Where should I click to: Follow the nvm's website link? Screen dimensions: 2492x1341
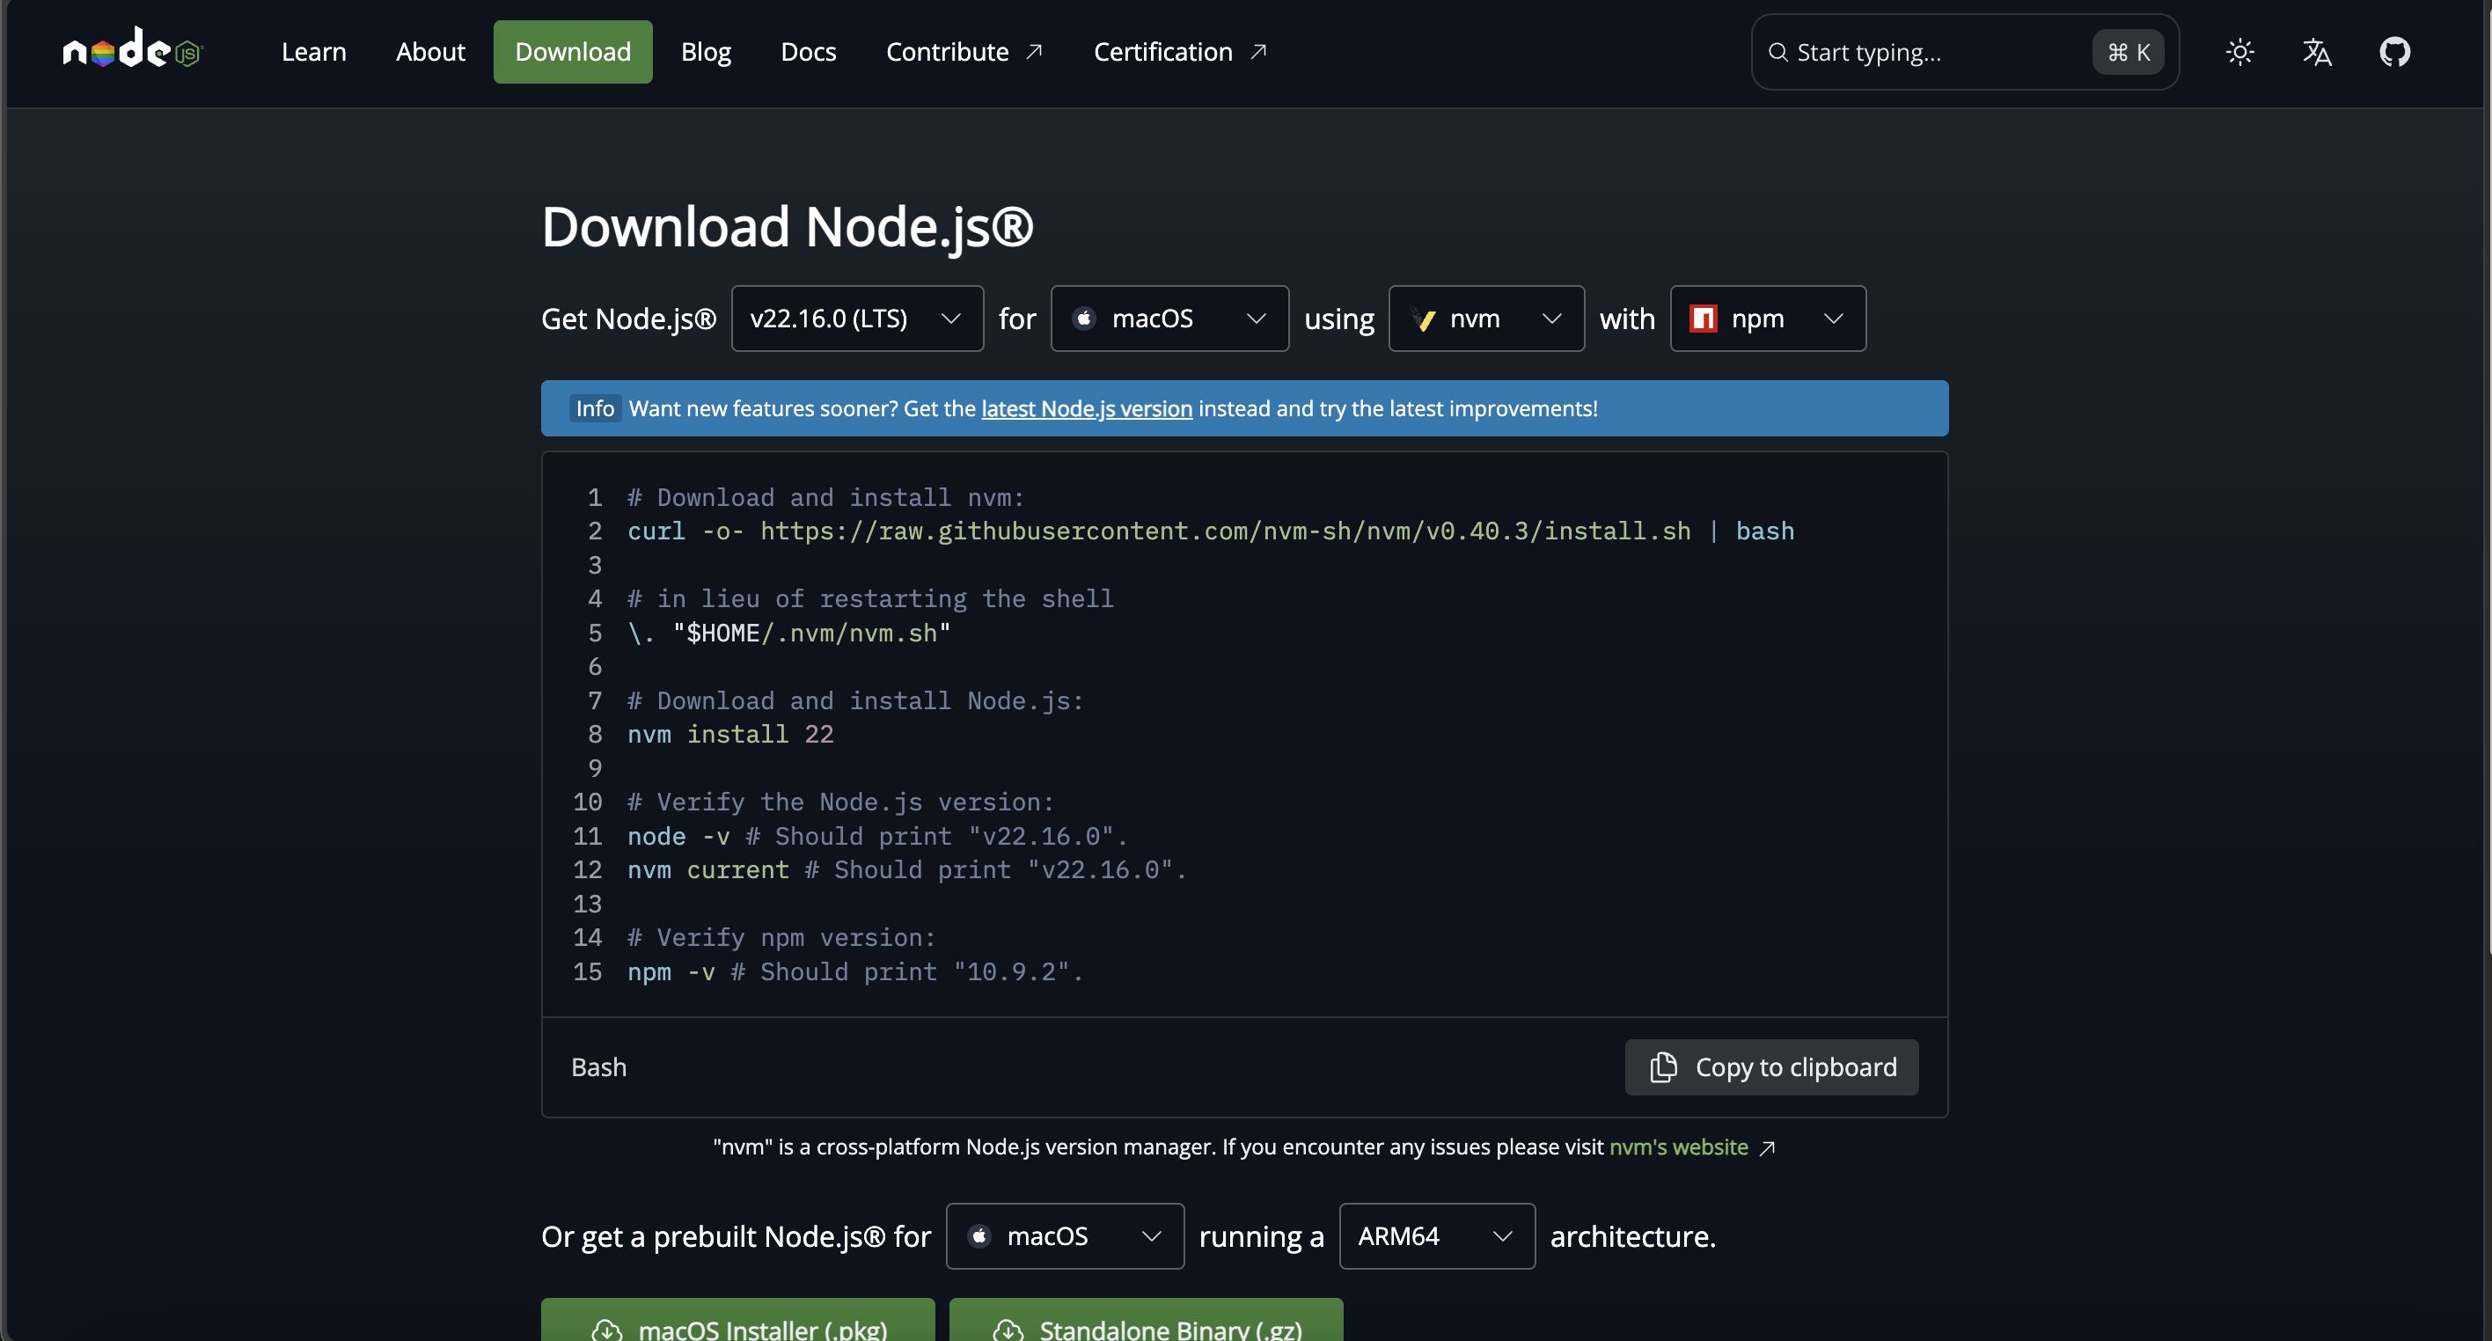click(x=1678, y=1147)
